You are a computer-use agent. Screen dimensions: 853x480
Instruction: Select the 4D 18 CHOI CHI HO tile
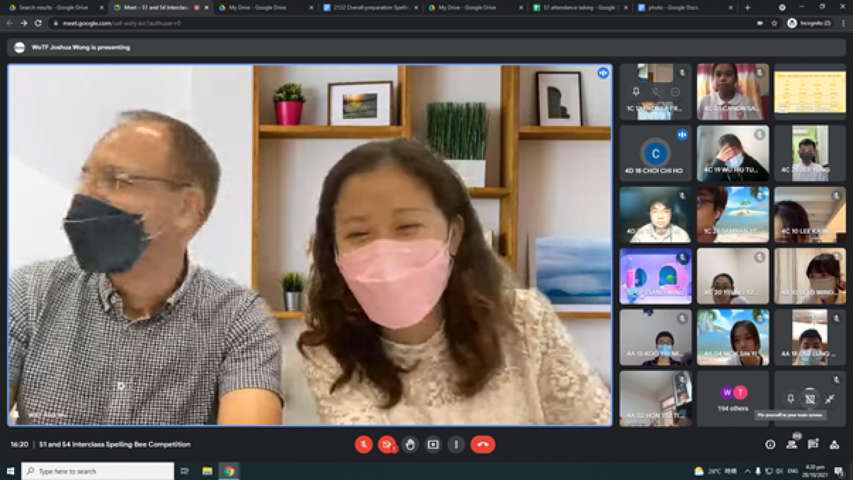click(x=655, y=153)
